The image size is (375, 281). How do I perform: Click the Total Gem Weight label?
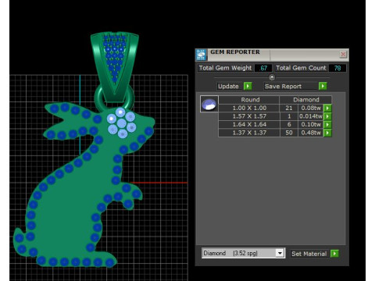click(x=225, y=68)
